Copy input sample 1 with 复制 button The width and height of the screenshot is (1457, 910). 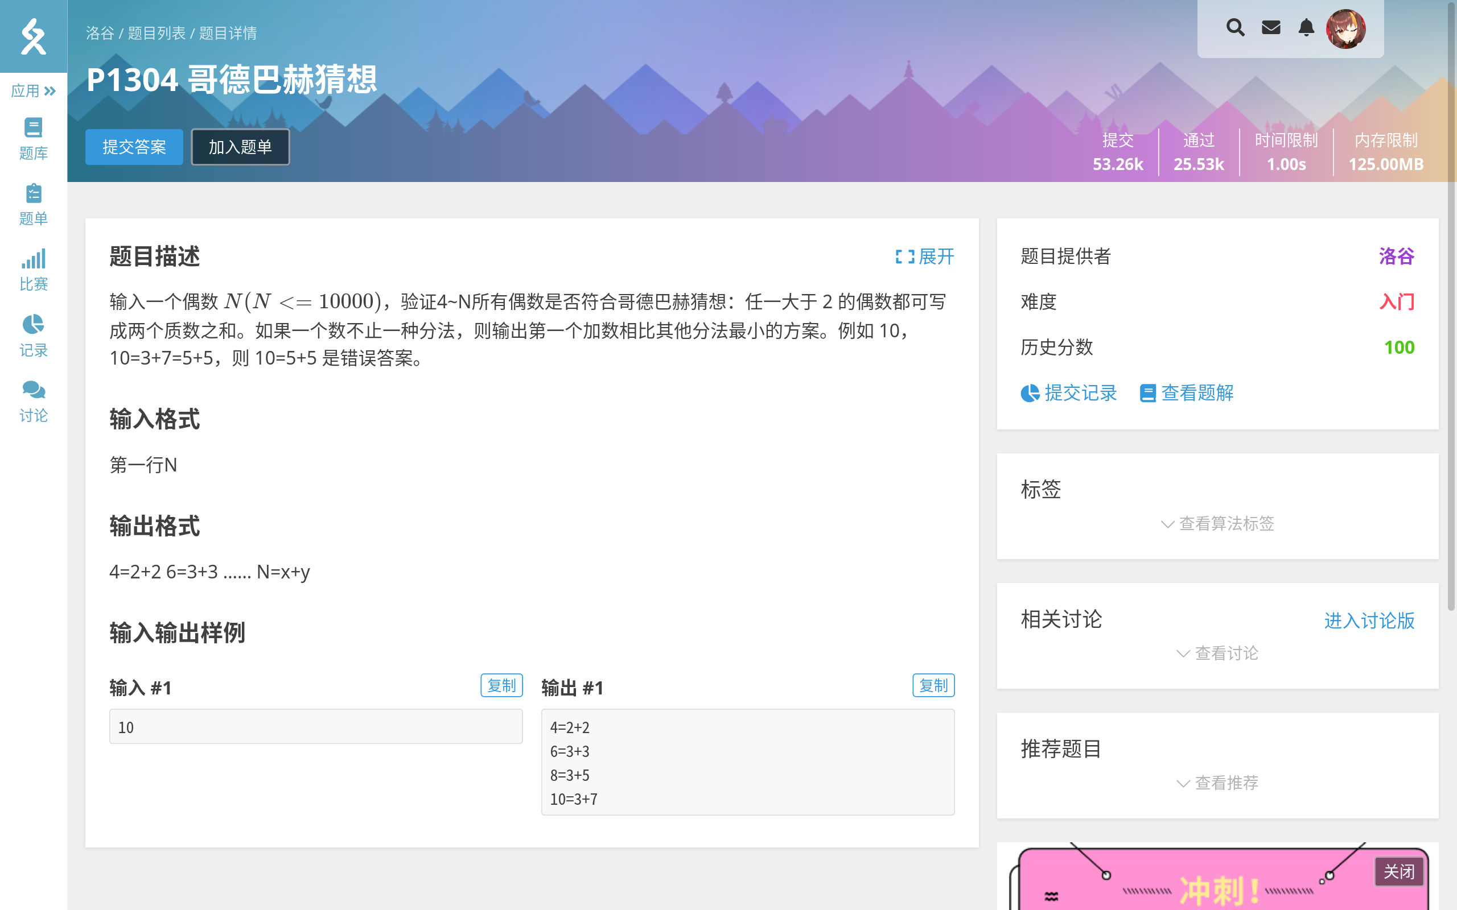tap(501, 685)
